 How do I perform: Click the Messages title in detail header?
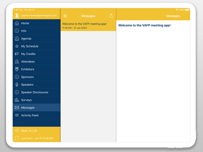173,16
